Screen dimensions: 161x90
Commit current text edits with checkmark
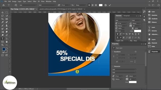110,5
